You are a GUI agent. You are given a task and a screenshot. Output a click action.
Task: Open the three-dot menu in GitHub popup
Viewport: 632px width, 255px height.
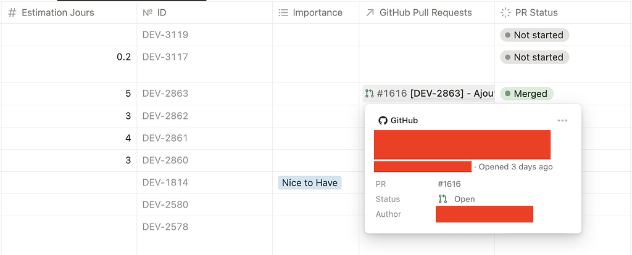coord(562,121)
